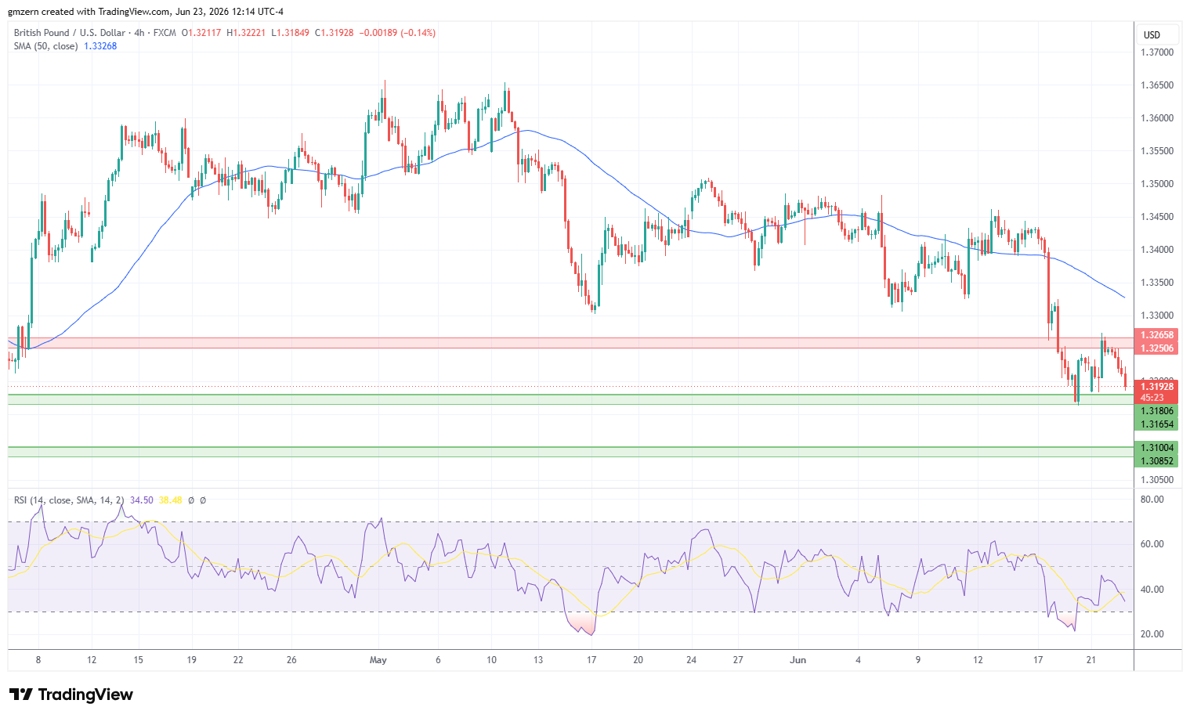This screenshot has width=1190, height=718.
Task: Click the green 1.31004 price tag
Action: (1156, 448)
